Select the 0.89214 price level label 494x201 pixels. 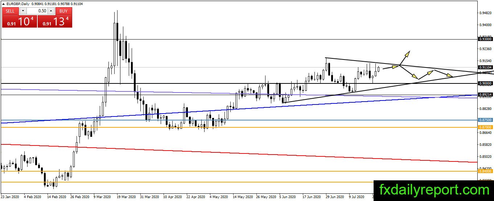point(485,95)
